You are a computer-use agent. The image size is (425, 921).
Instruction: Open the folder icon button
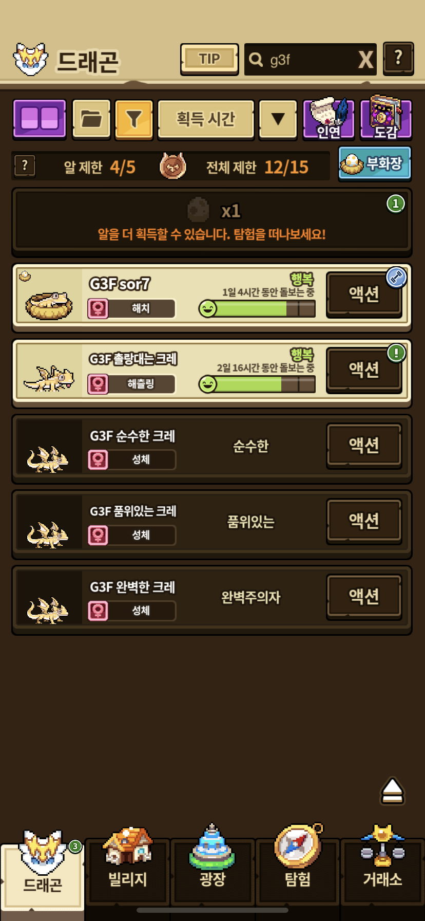tap(91, 119)
